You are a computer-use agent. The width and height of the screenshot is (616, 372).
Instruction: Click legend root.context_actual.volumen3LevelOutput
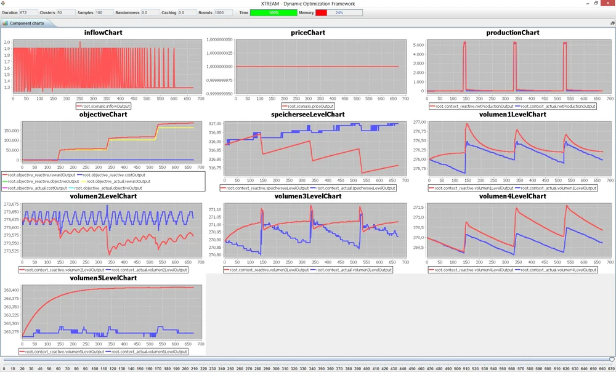tap(351, 270)
